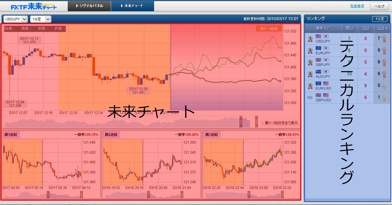392x205 pixels.
Task: Click the AUD/JPY flag pair icon
Action: (322, 72)
